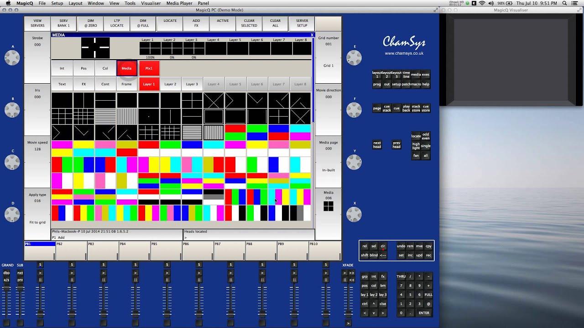Screen dimensions: 584x328
Task: Toggle single head mode
Action: click(x=426, y=146)
